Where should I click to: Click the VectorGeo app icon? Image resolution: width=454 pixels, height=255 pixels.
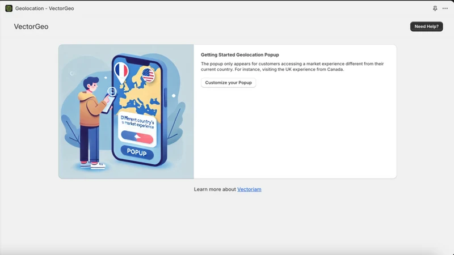[9, 8]
